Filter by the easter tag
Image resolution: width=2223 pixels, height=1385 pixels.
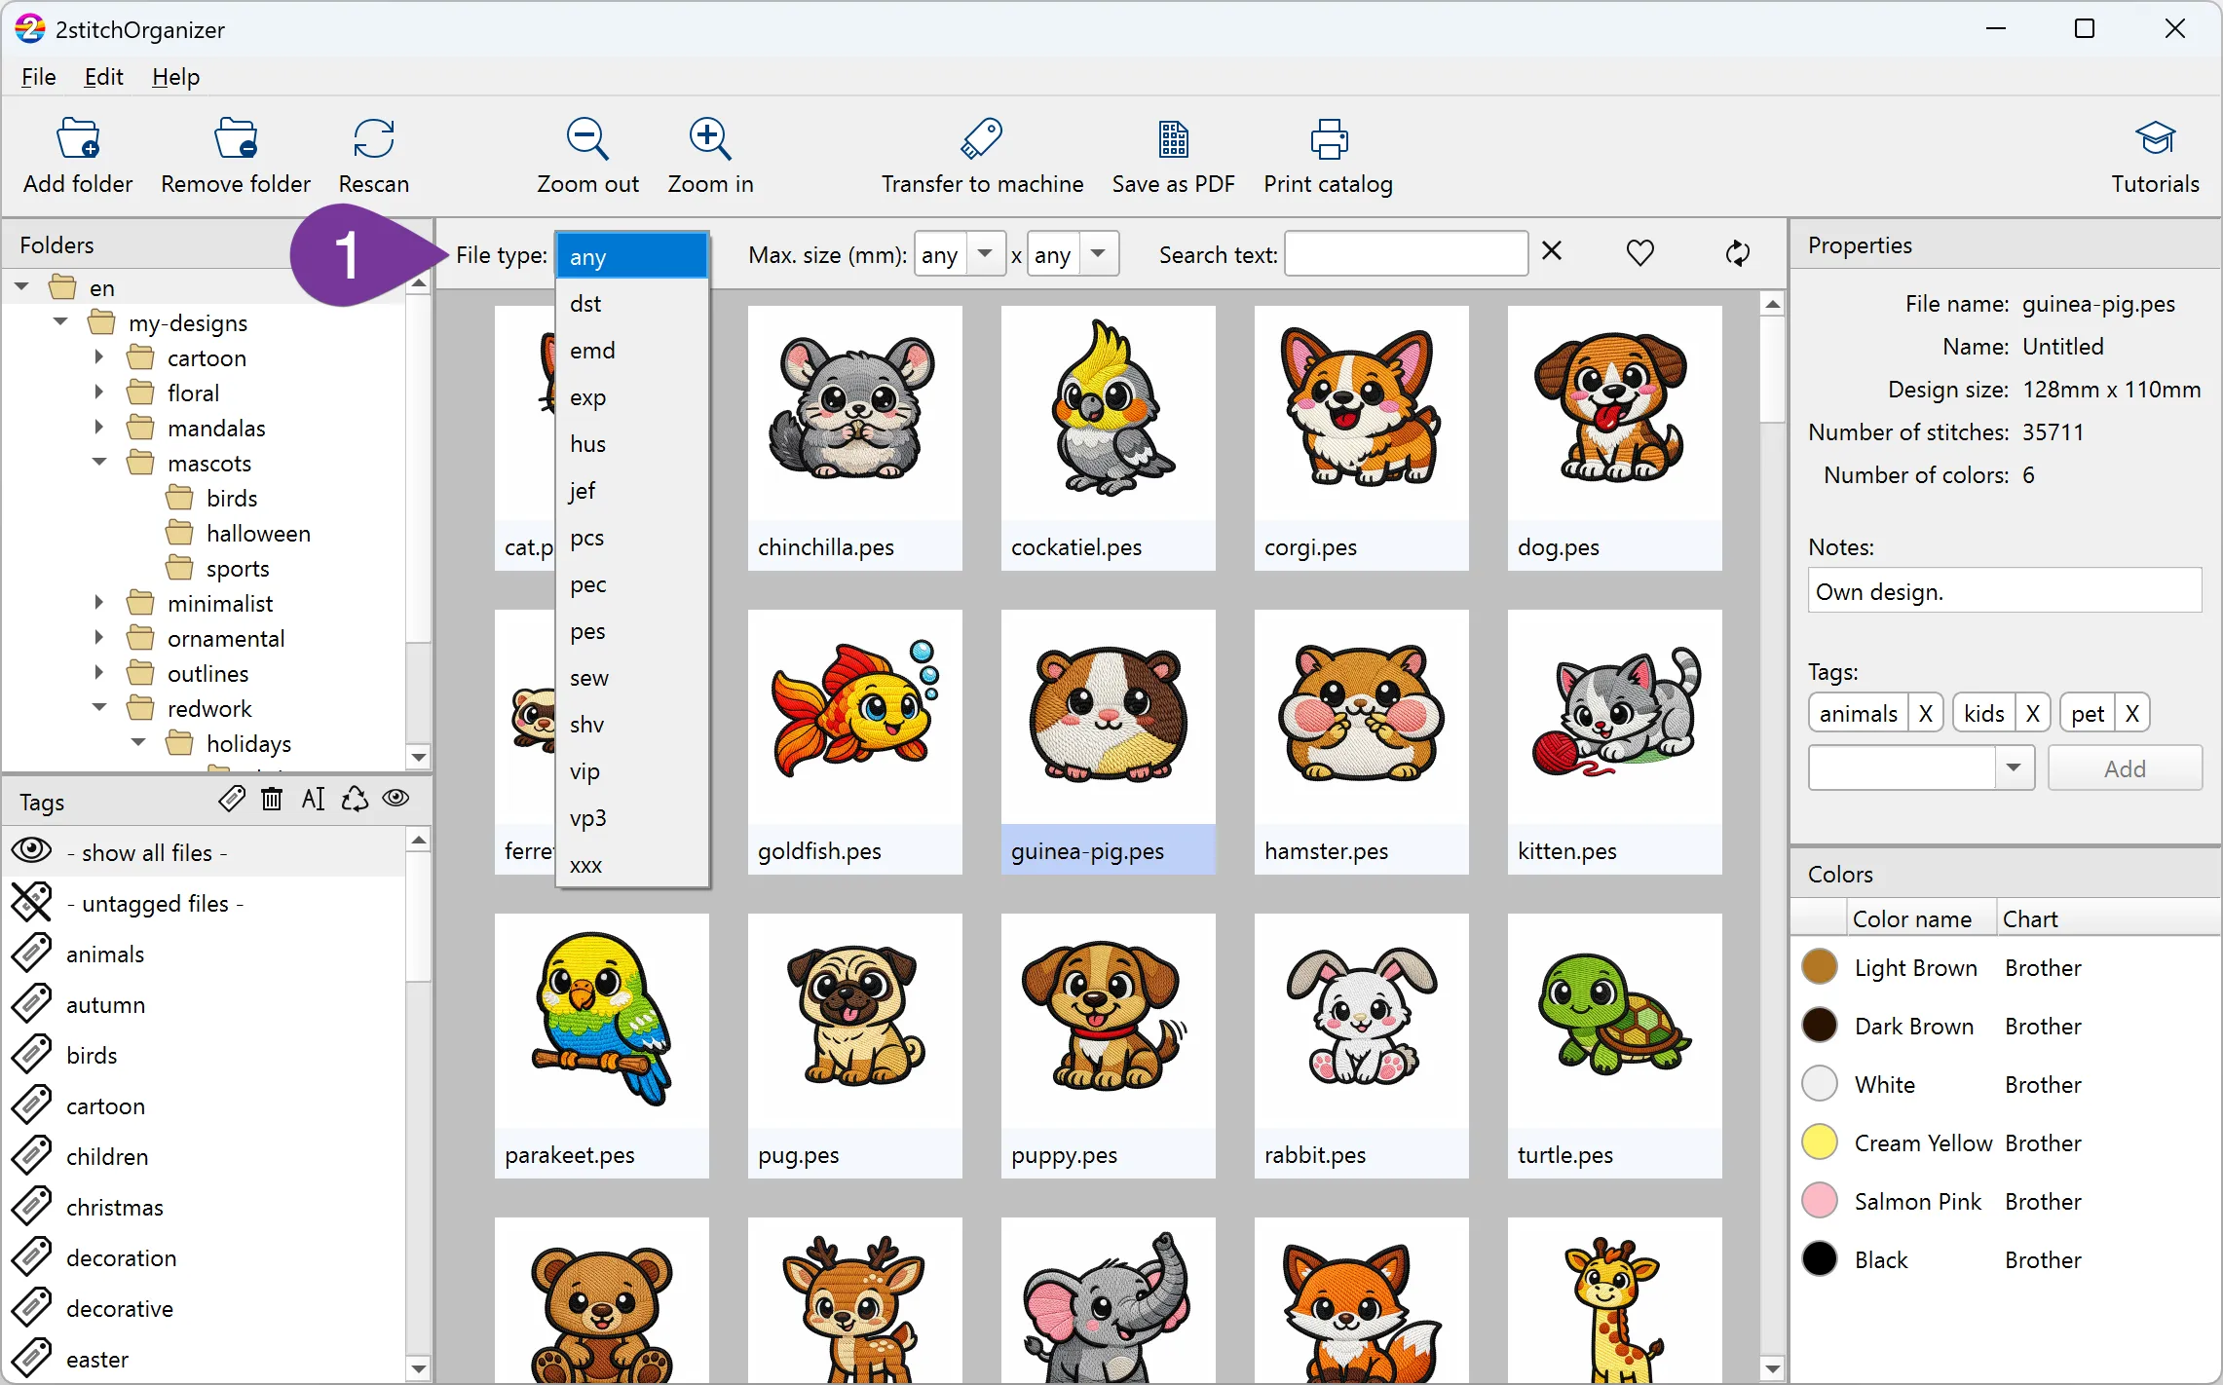[x=206, y=1359]
